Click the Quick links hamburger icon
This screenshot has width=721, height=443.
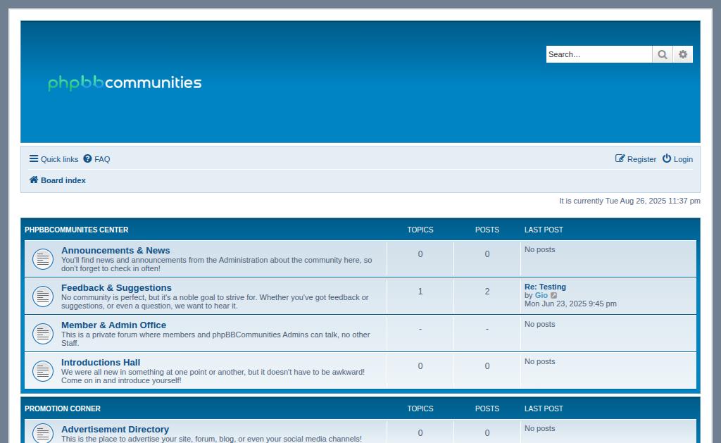click(34, 158)
